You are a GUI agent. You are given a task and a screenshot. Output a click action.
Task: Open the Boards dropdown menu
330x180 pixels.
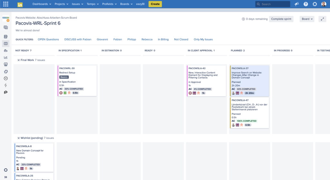pyautogui.click(x=126, y=4)
